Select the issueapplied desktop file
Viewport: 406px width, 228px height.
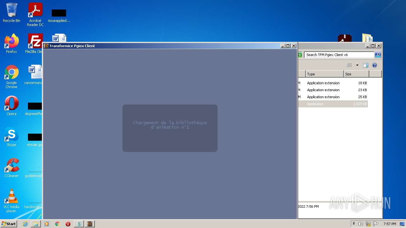coord(59,16)
